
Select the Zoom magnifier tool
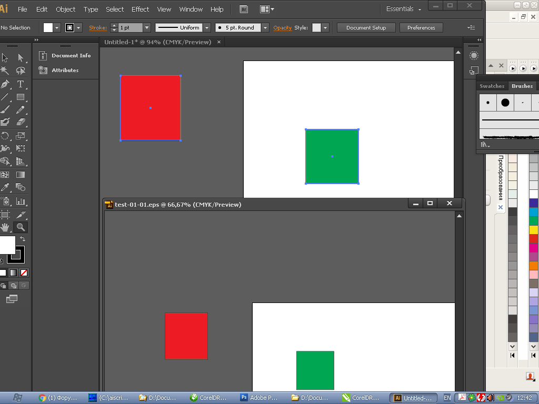21,227
